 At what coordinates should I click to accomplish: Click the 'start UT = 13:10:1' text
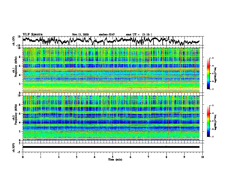pos(139,35)
